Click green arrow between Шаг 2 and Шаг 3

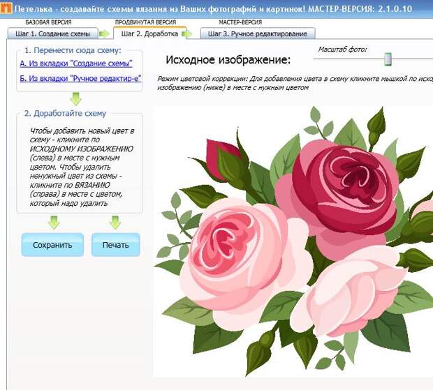pyautogui.click(x=187, y=34)
